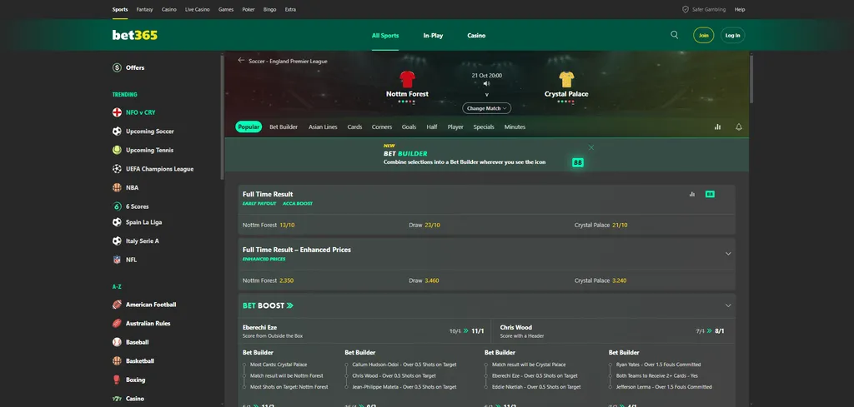Click the match audio speaker icon
The image size is (854, 407).
(486, 84)
